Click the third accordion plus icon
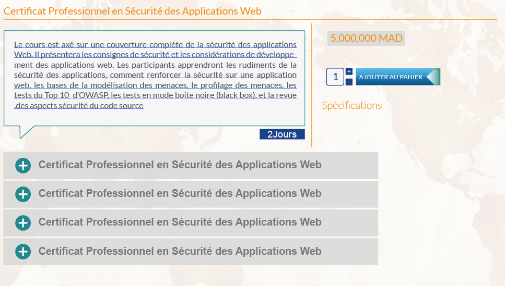Viewport: 505px width, 286px height. 22,223
